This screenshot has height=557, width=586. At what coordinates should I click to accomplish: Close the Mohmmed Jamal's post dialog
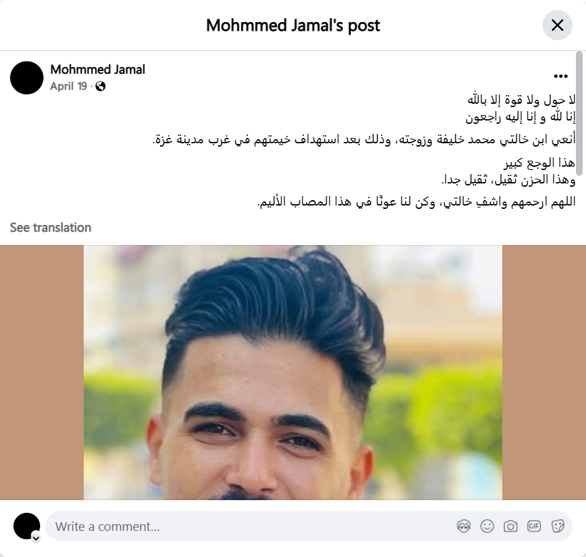(557, 25)
